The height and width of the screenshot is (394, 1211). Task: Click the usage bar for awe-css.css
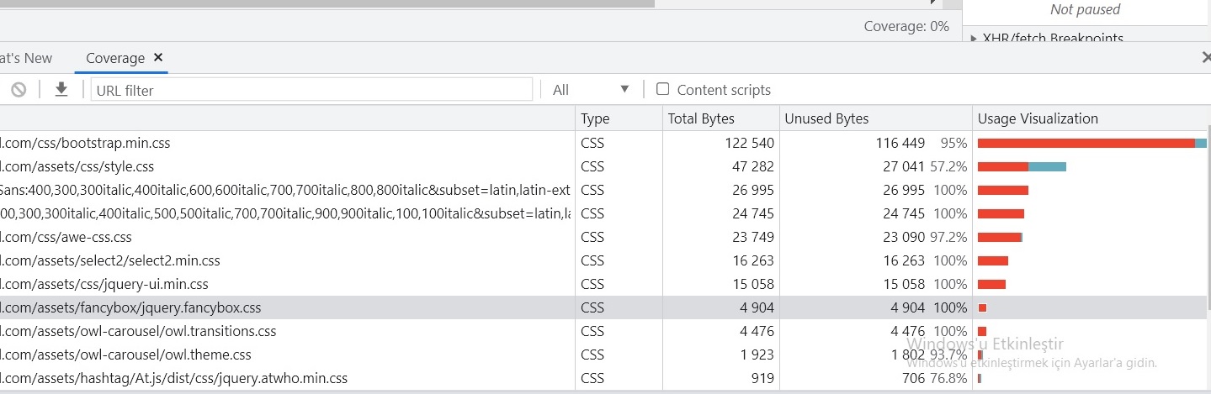1000,237
